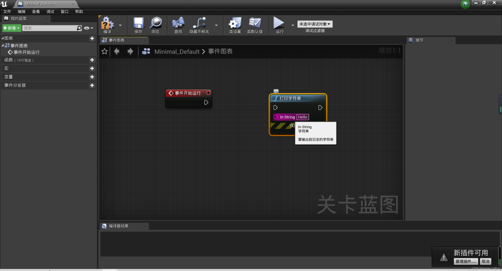Image resolution: width=502 pixels, height=271 pixels.
Task: Click the 管理插件 button in notification
Action: tap(466, 261)
